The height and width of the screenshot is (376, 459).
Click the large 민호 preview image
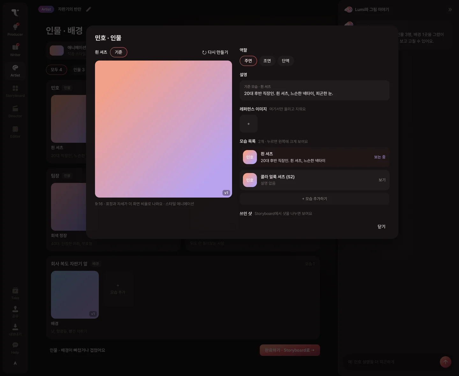tap(164, 129)
